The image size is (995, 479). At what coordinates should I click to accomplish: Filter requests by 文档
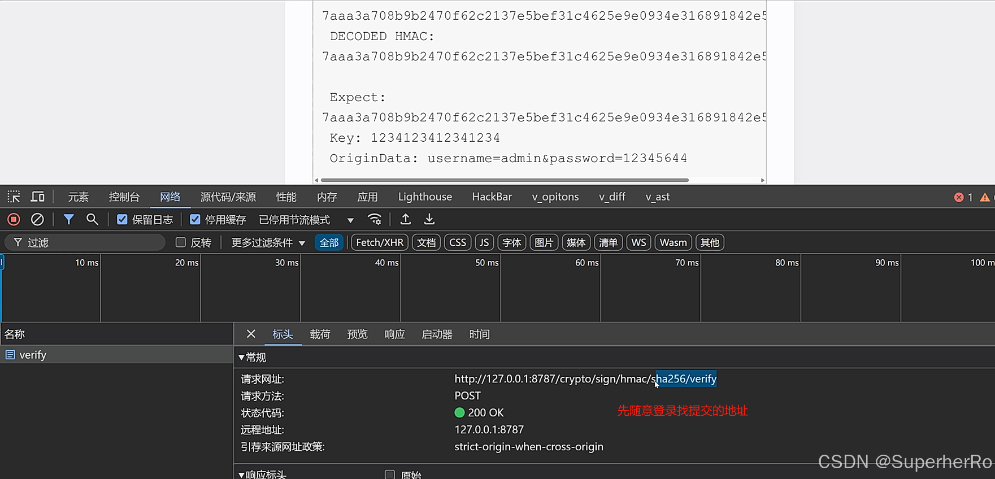pos(427,242)
